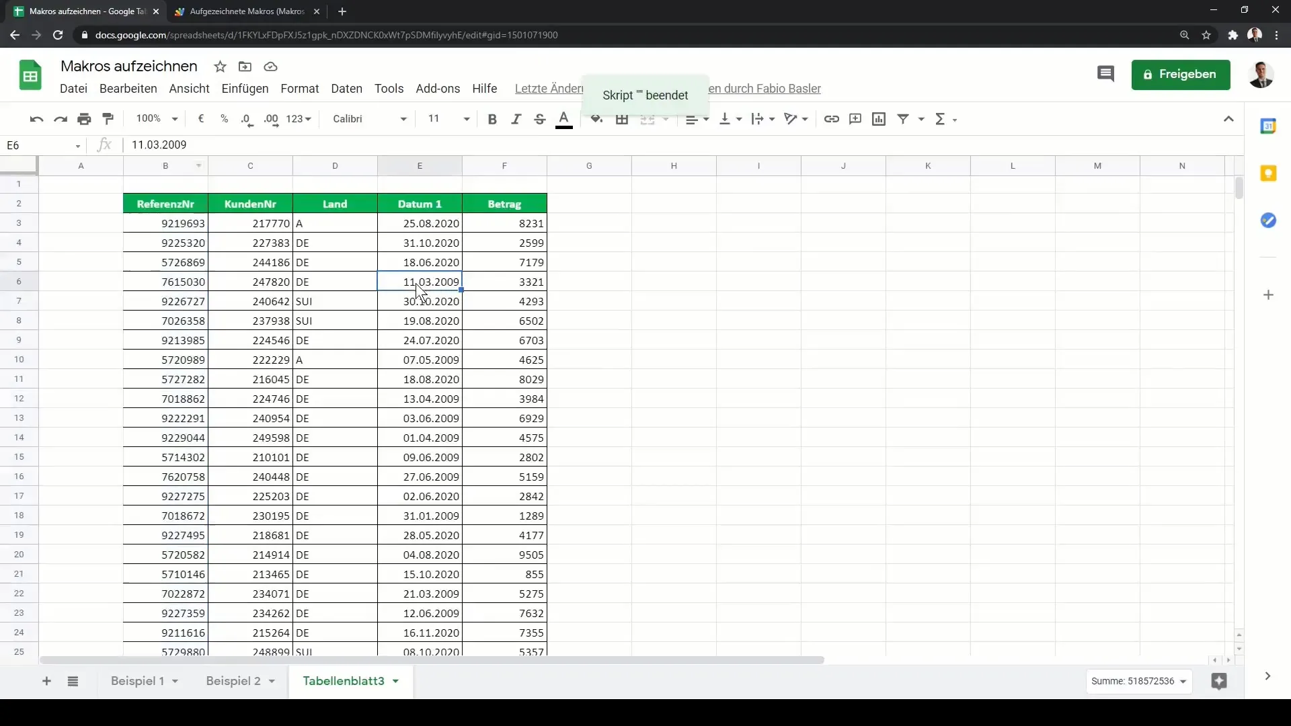Apply percent format icon
1291x726 pixels.
pos(224,119)
